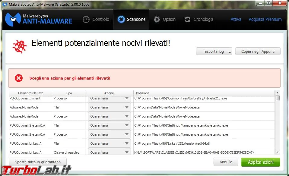Screen dimensions: 289x176
Task: Expand the Esporta log dropdown arrow
Action: tap(230, 52)
